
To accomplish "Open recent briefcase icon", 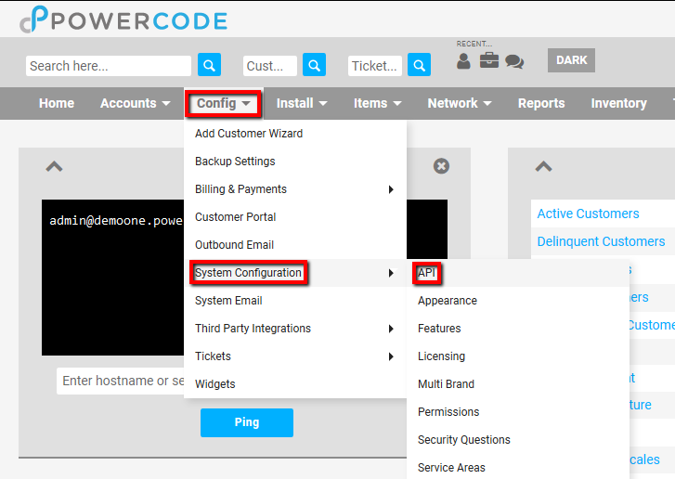I will (x=489, y=60).
